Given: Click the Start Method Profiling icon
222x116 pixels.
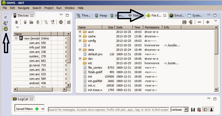Looking at the screenshot, I should click(x=52, y=22).
